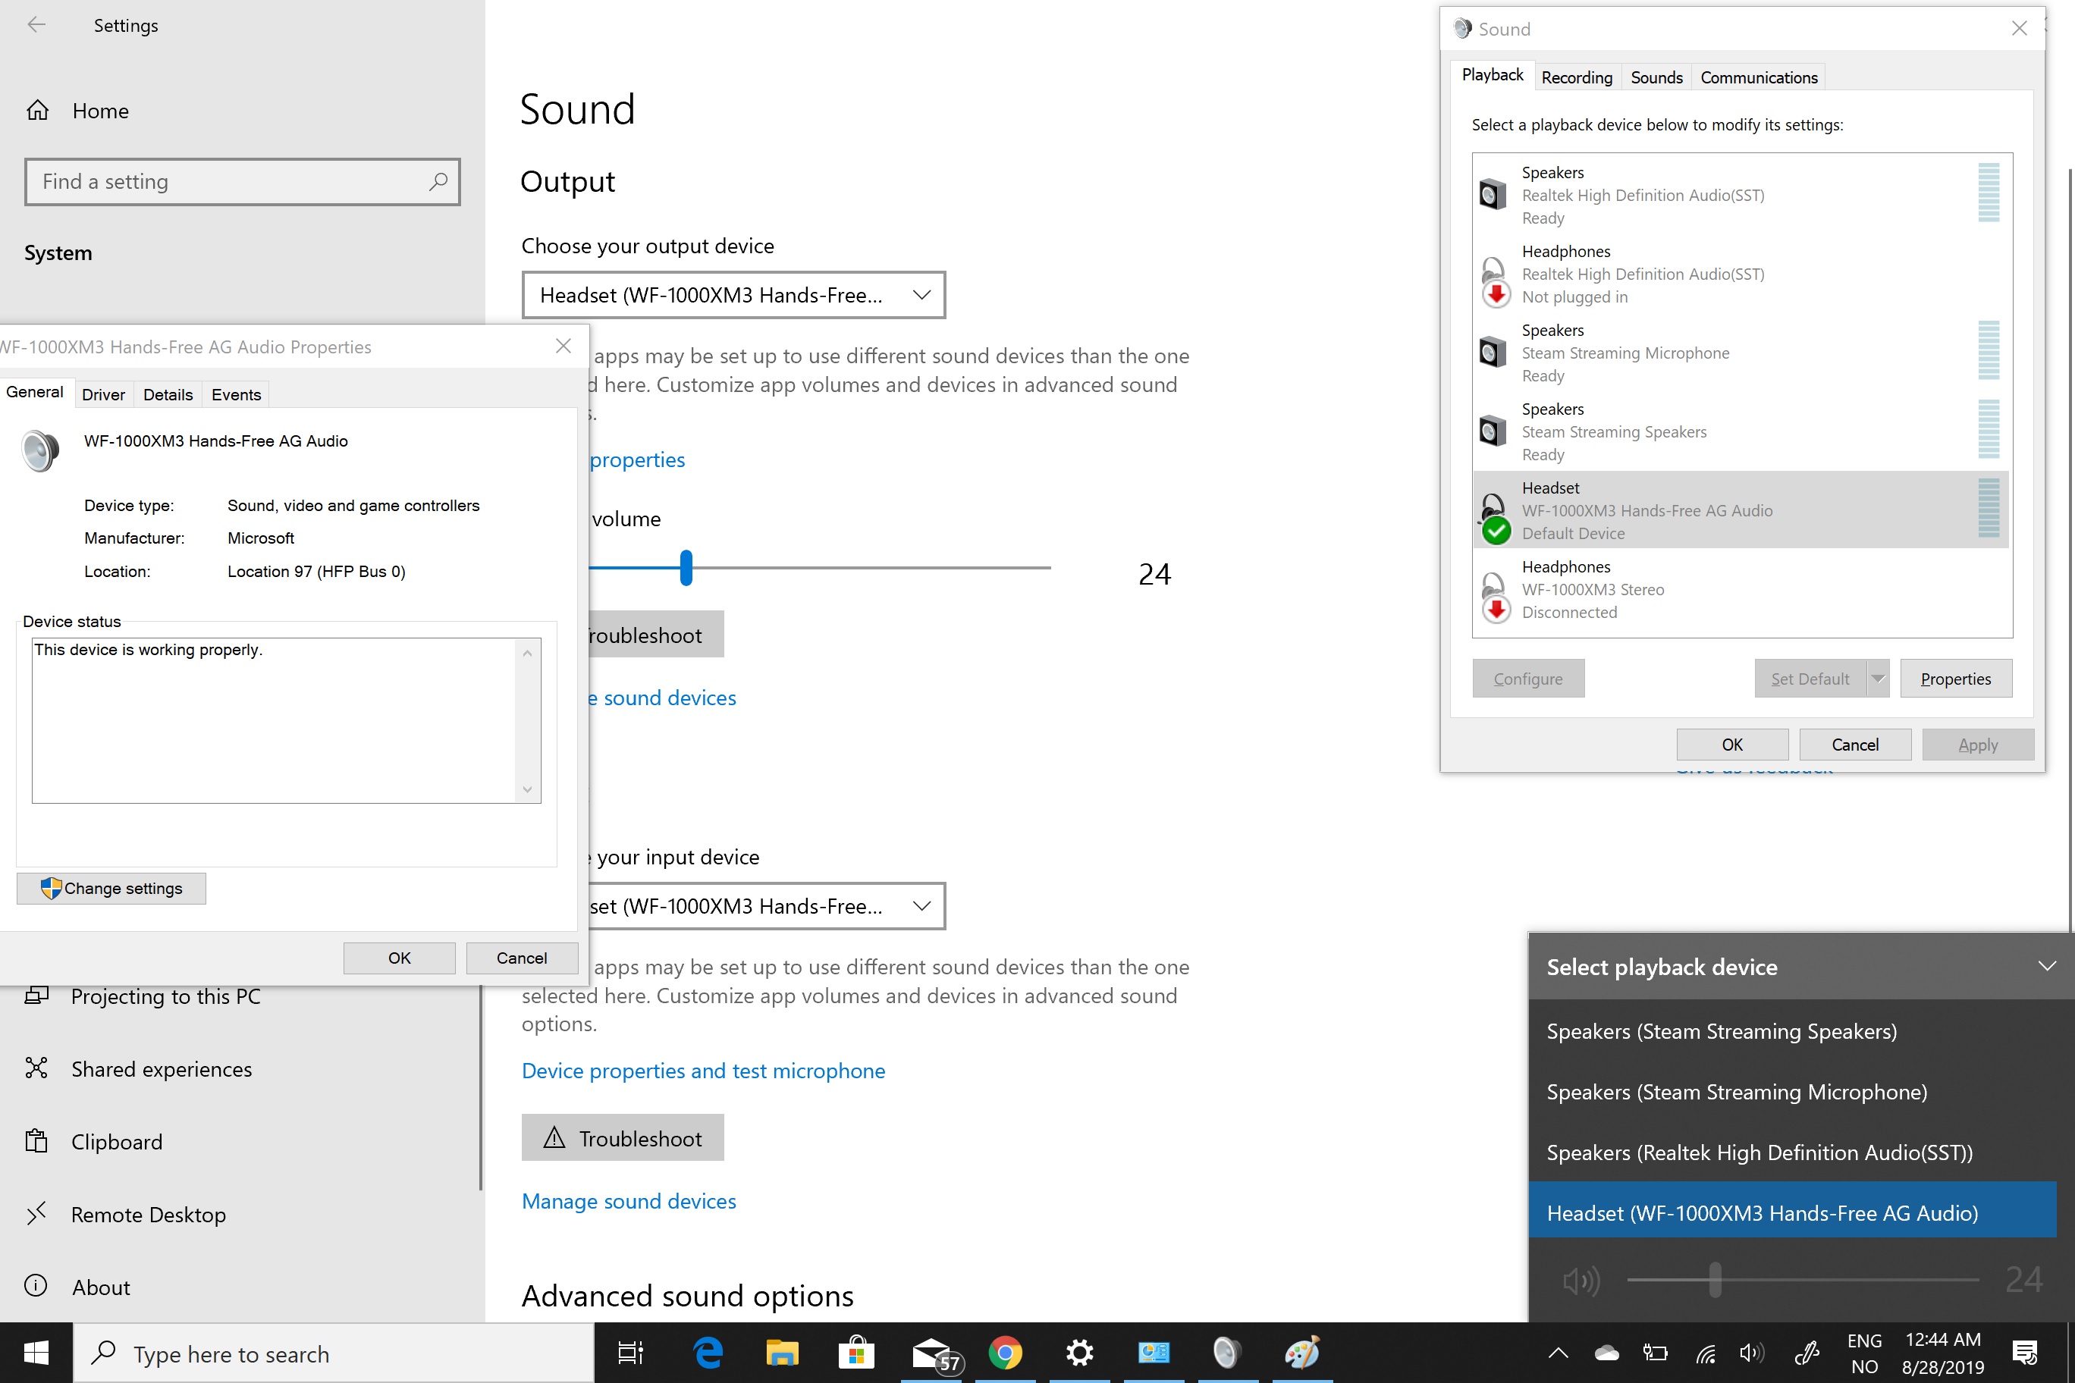Open Action Center notifications icon
This screenshot has height=1383, width=2075.
tap(2025, 1353)
